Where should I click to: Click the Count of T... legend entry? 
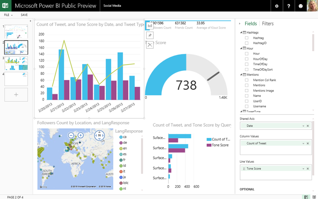coord(218,139)
